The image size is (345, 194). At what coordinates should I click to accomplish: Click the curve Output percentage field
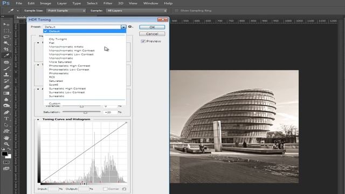(x=84, y=189)
